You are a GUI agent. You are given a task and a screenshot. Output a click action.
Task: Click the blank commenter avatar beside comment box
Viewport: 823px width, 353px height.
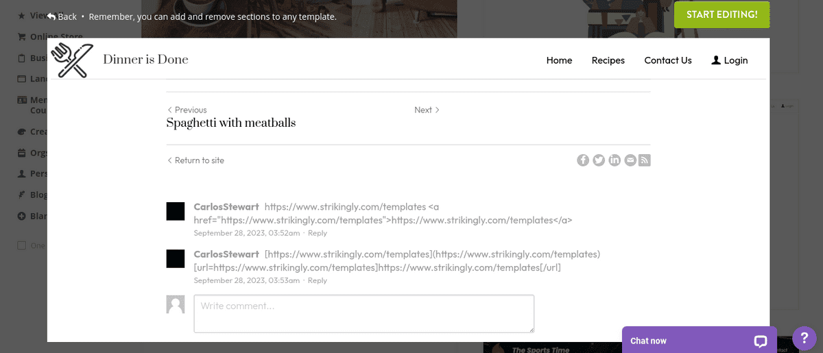[x=176, y=304]
